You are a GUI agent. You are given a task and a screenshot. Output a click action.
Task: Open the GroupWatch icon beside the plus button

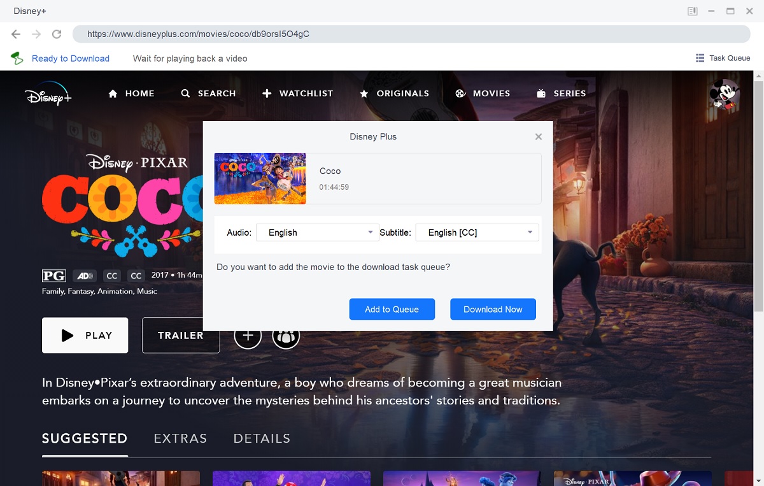tap(286, 336)
